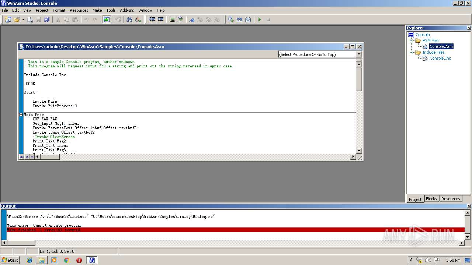Click the Add New File toolbar icon
Viewport: 472px width, 265px height.
(30, 20)
